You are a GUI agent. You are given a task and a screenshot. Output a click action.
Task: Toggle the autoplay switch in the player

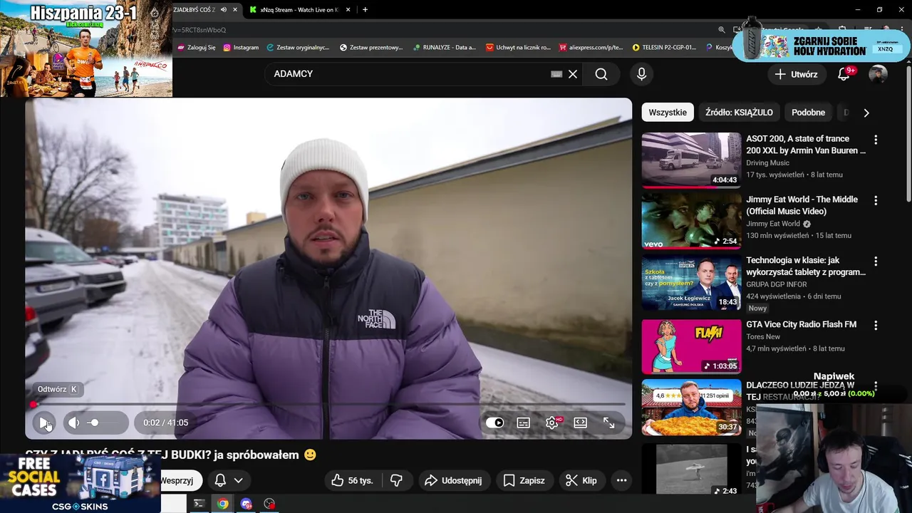pos(494,423)
